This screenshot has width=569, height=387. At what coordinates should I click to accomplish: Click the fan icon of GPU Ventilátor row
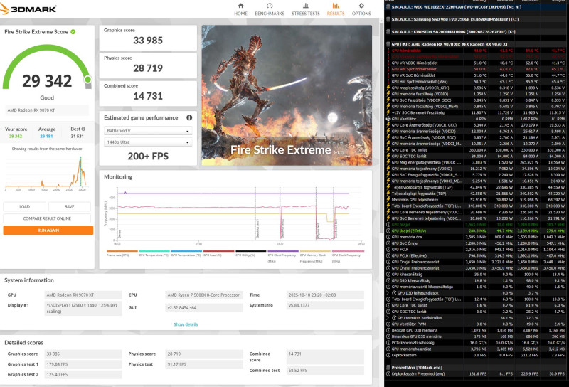[388, 119]
